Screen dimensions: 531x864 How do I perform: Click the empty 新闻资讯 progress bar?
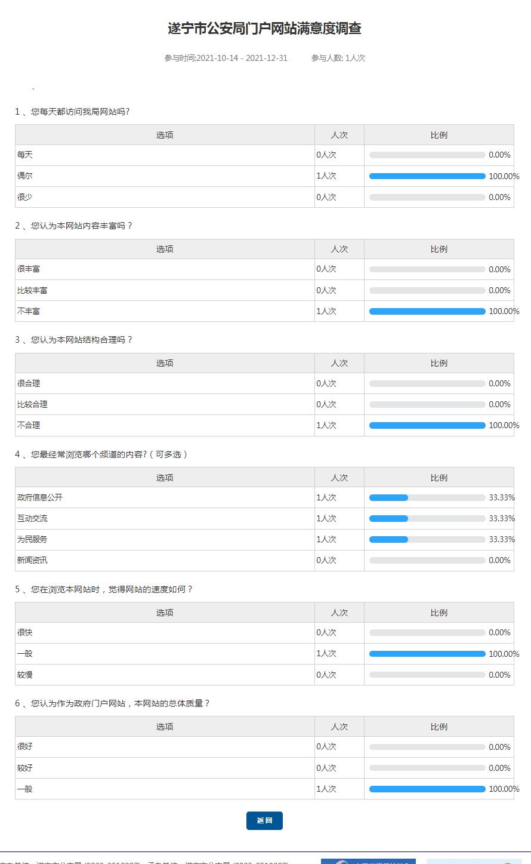click(427, 560)
